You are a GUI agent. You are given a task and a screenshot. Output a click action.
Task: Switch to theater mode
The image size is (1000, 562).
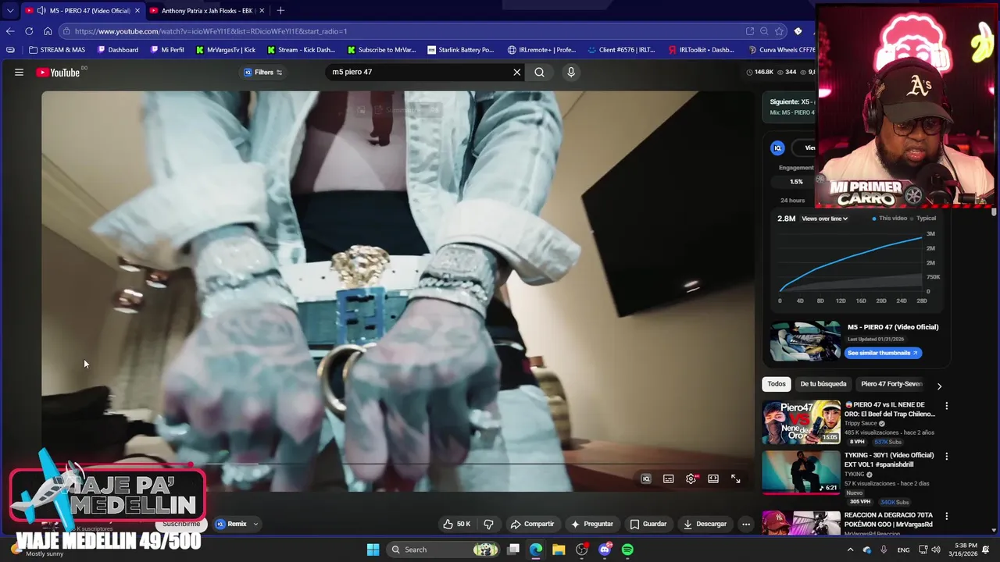pos(713,478)
